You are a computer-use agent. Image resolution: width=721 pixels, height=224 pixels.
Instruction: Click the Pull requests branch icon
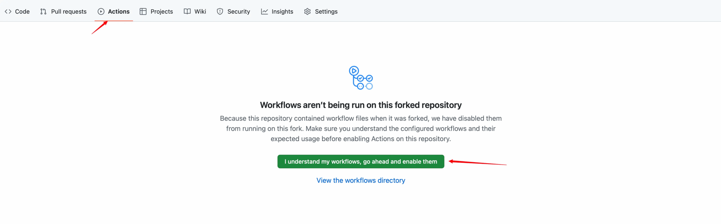click(x=43, y=12)
